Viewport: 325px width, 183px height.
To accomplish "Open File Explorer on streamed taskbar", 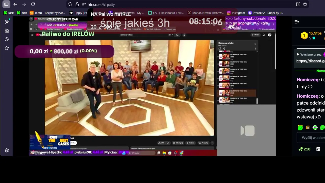I will (x=164, y=153).
